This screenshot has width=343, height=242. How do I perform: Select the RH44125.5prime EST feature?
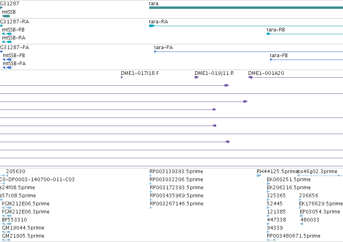[259, 176]
